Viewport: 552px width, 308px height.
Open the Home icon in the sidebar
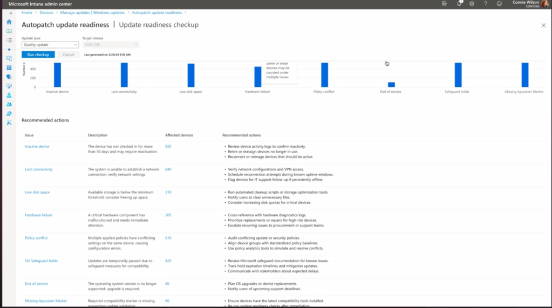point(9,22)
